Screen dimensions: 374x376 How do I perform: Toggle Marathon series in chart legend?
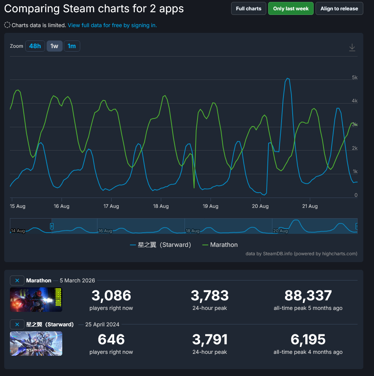click(x=220, y=245)
